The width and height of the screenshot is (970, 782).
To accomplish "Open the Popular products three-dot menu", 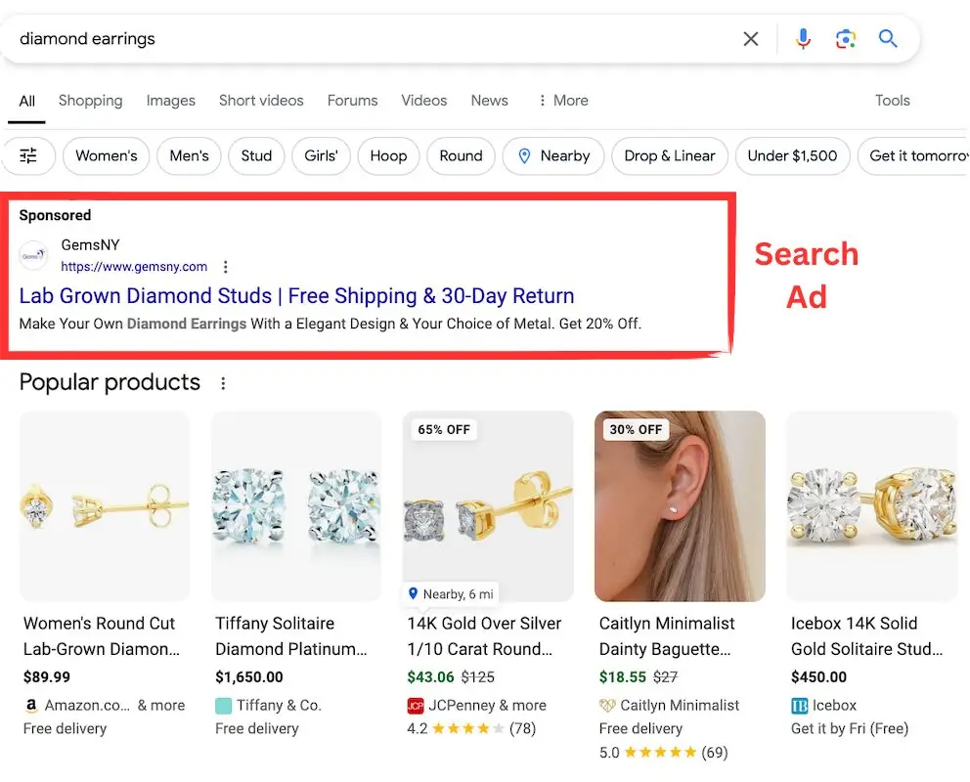I will [x=223, y=383].
